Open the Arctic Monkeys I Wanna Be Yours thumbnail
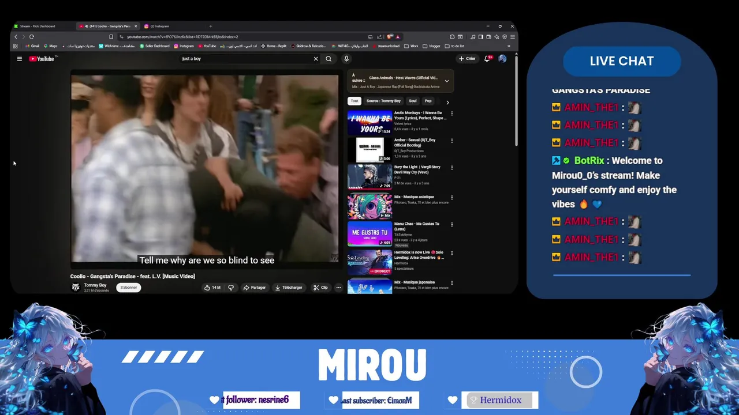 tap(369, 122)
